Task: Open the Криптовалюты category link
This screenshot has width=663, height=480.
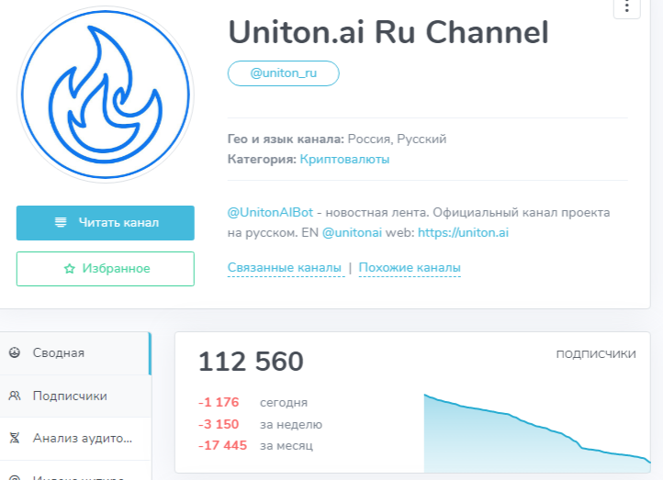Action: tap(344, 160)
